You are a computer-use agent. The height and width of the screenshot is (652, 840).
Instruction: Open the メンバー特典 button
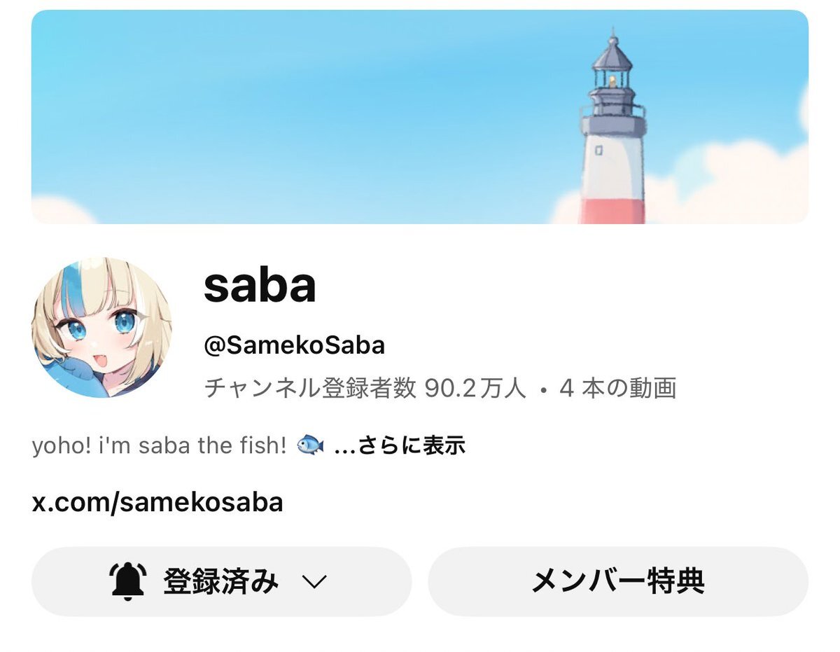coord(618,581)
